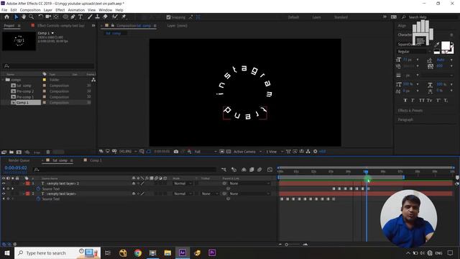
Task: Select the Puppet Pin tool
Action: (124, 17)
